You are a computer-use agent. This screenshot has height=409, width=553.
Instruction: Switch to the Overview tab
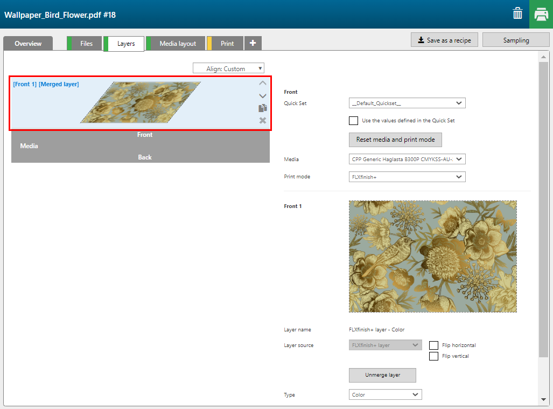tap(28, 44)
